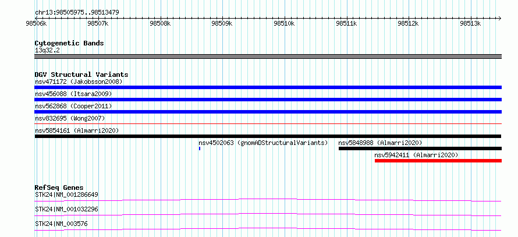Open the nsv562868 (Cooper2011) label
The height and width of the screenshot is (237, 518).
(x=73, y=106)
